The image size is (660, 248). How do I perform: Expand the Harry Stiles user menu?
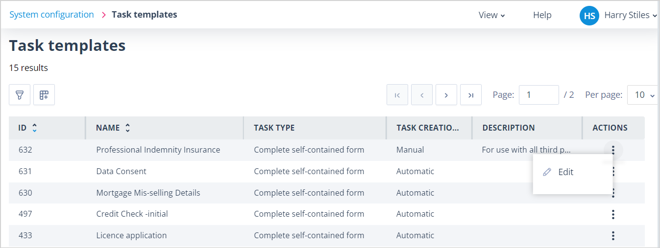630,15
